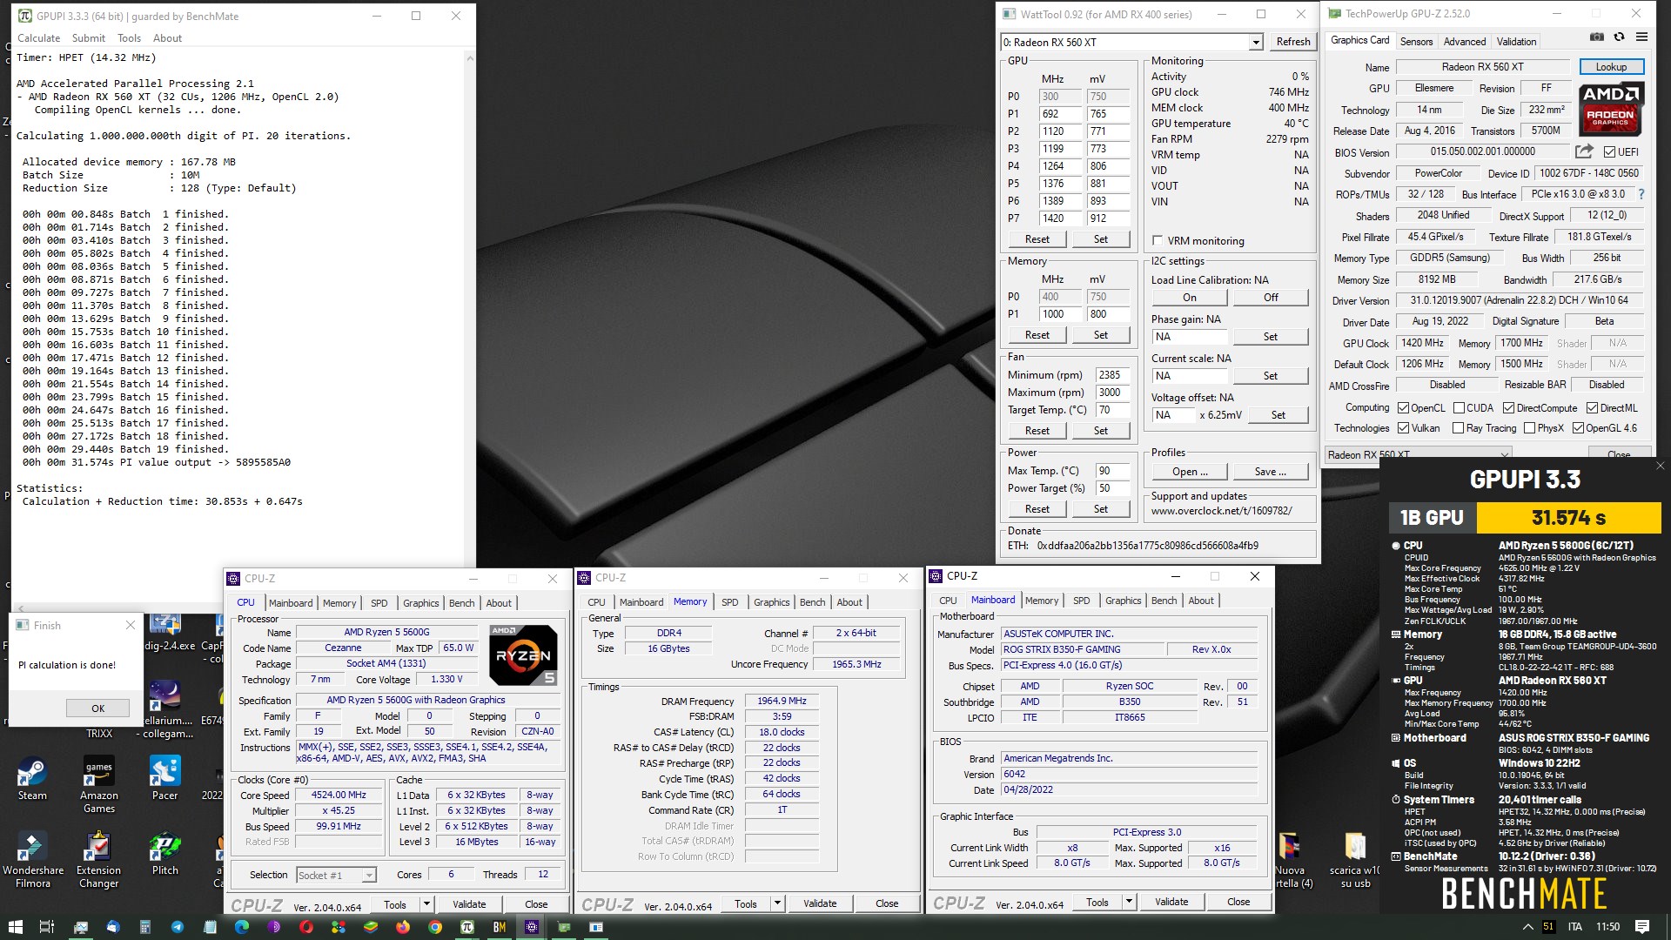Toggle the Ray Tracing checkbox
The image size is (1671, 940).
pyautogui.click(x=1458, y=427)
